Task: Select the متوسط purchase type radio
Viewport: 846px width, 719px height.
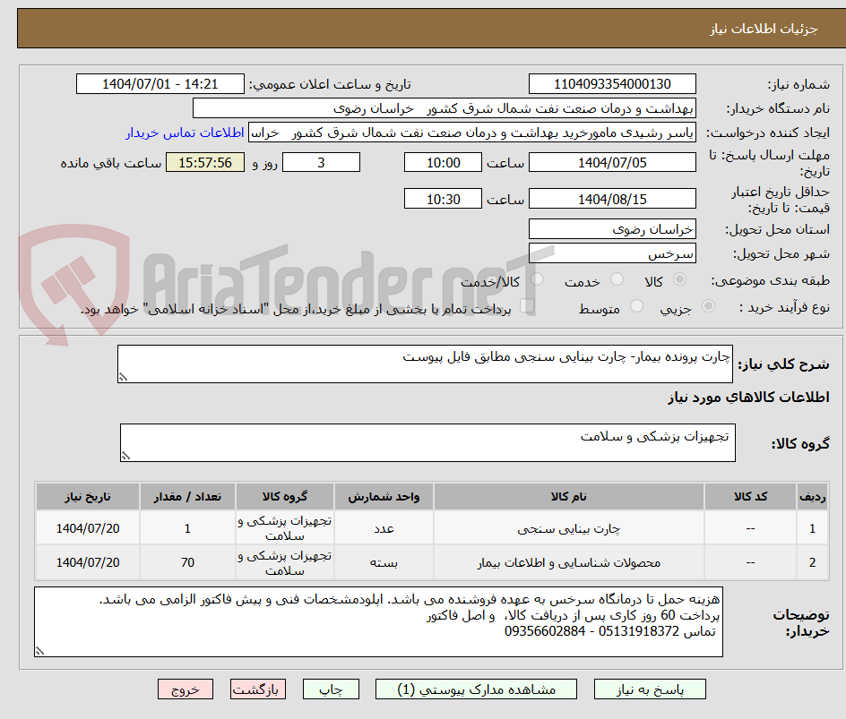Action: (x=636, y=306)
